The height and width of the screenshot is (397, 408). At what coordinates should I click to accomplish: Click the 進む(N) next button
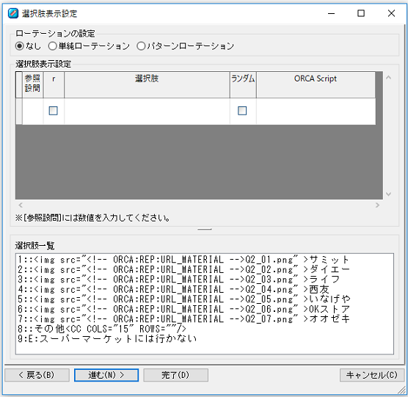(x=106, y=375)
